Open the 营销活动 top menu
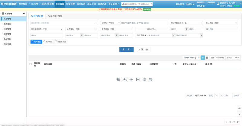 tap(102, 4)
